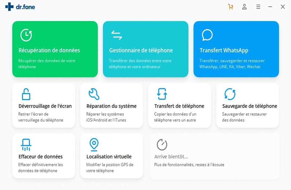Open Transfert WhatsApp title

[224, 50]
